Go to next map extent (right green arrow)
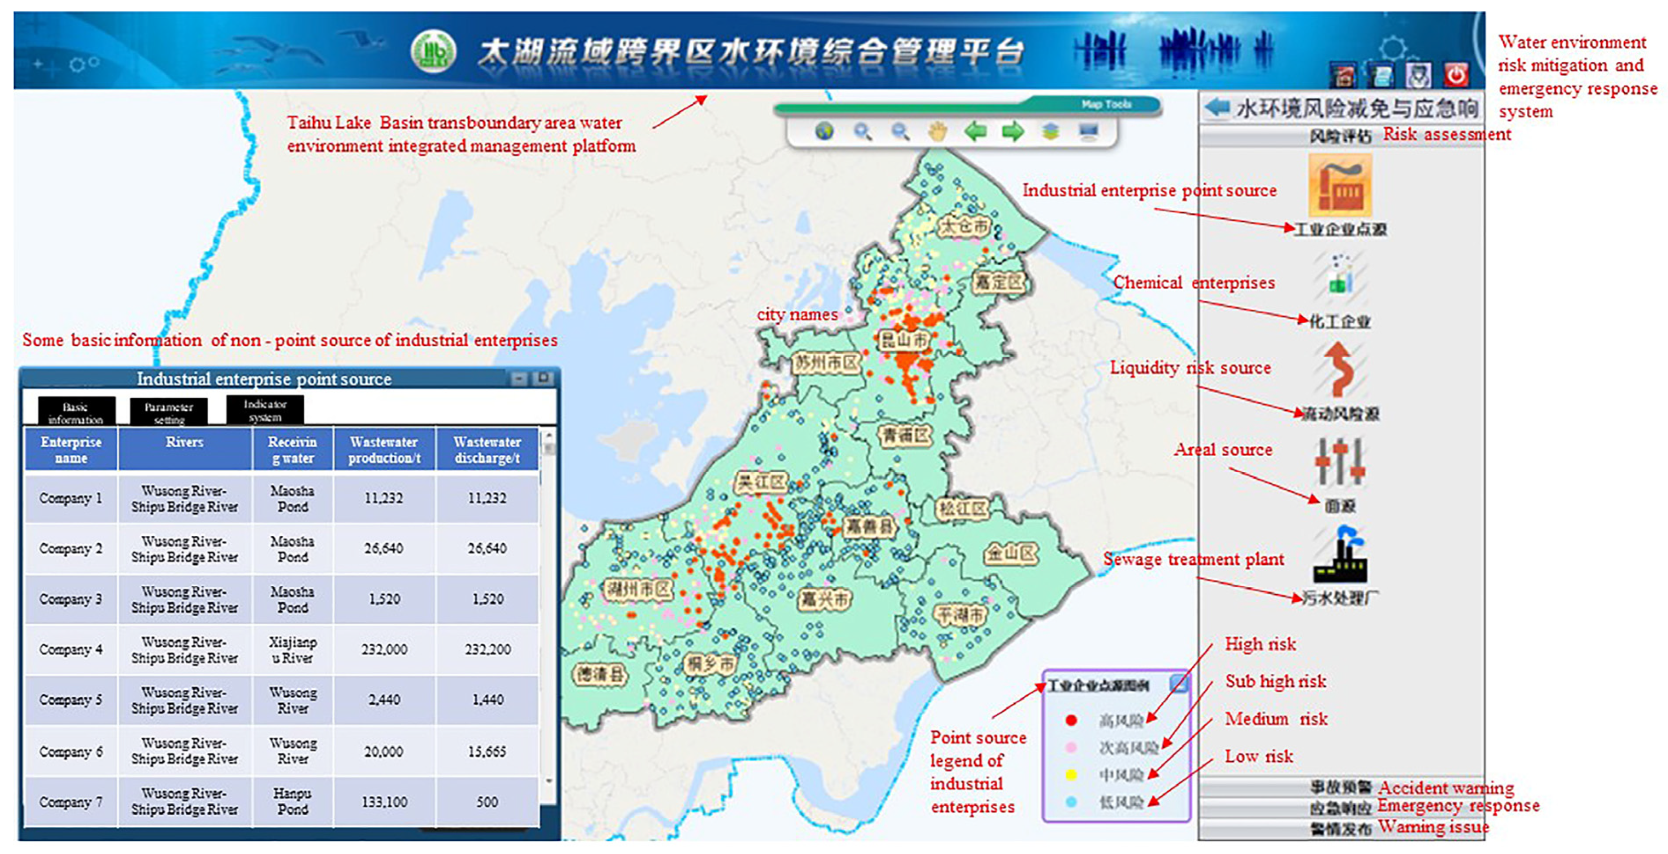 click(1013, 132)
